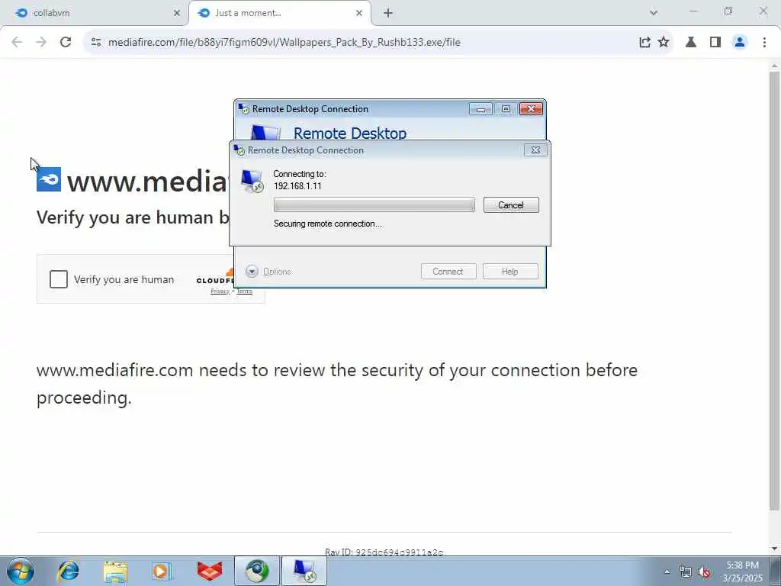Open the network tray icon
This screenshot has width=781, height=586.
[x=686, y=572]
